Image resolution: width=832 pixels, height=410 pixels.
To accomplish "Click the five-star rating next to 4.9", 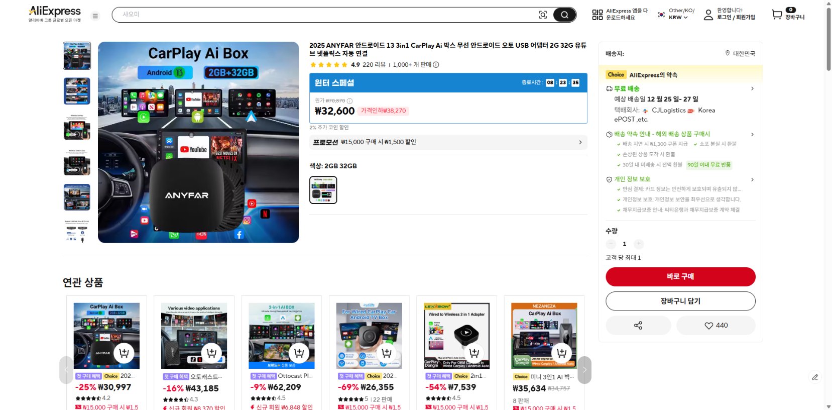I will tap(329, 65).
